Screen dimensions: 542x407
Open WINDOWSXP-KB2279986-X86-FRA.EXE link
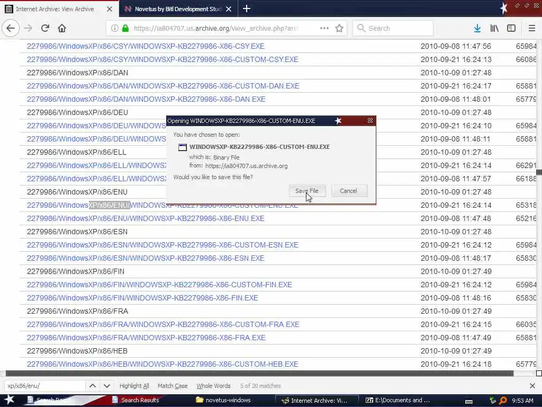coord(146,338)
